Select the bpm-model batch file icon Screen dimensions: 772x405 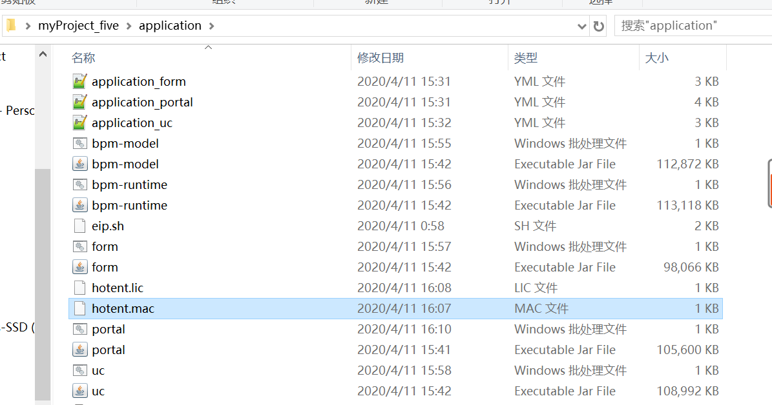pos(79,144)
